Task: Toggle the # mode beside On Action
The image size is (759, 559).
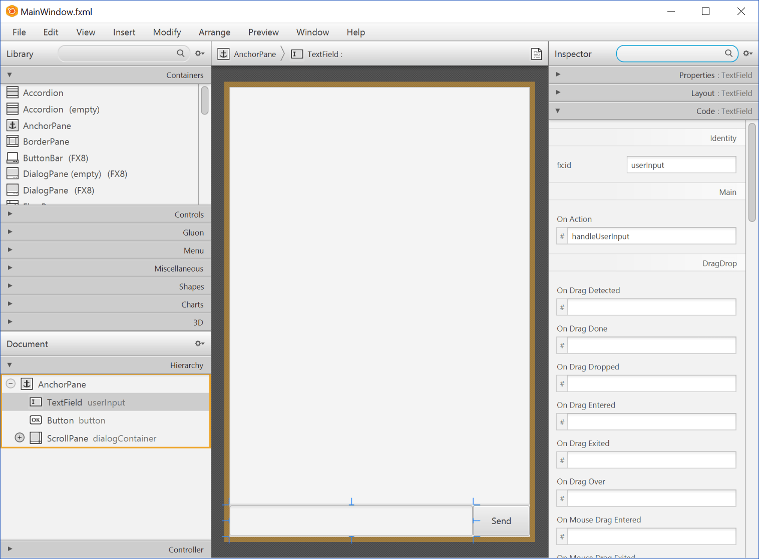Action: coord(562,235)
